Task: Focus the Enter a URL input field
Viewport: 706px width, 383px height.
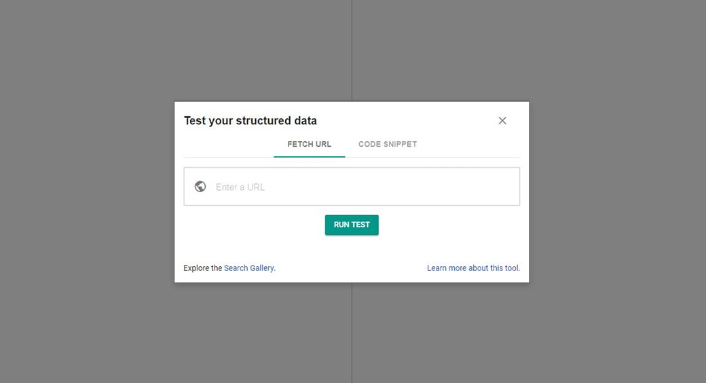Action: 353,187
